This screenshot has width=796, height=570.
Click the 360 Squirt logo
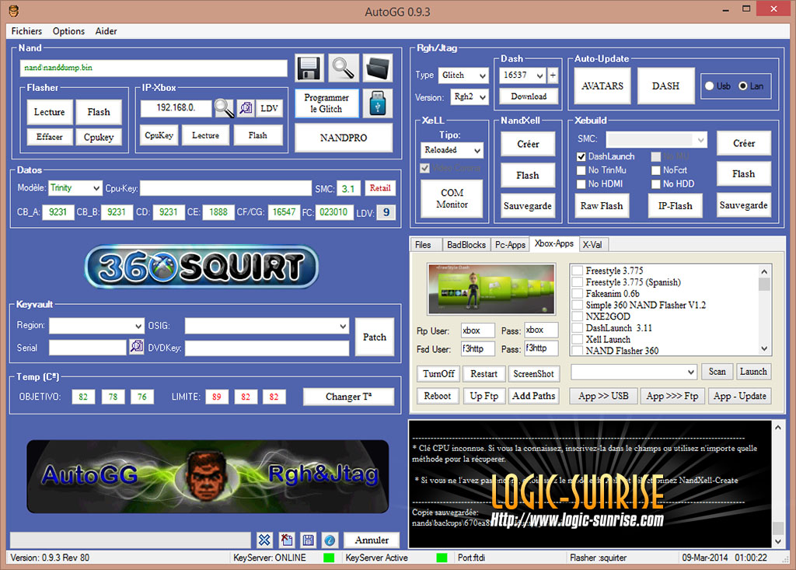pyautogui.click(x=201, y=267)
